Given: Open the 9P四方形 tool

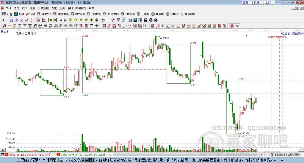Looking at the screenshot, I should [x=61, y=14].
